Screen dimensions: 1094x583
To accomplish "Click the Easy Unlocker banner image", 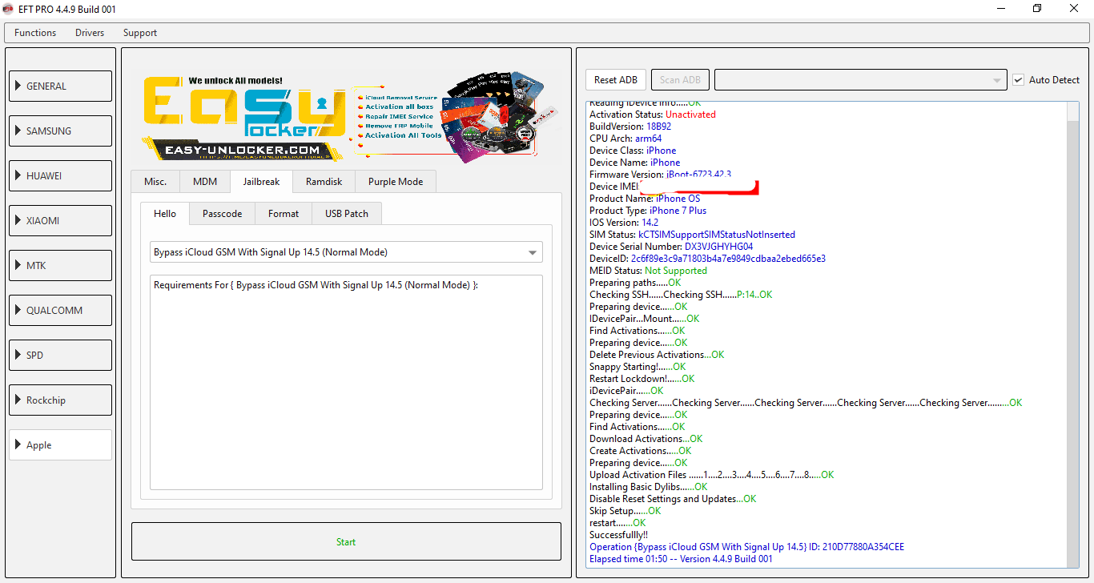I will tap(345, 119).
